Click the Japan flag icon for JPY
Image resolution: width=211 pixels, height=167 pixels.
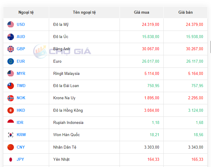[x=11, y=160]
